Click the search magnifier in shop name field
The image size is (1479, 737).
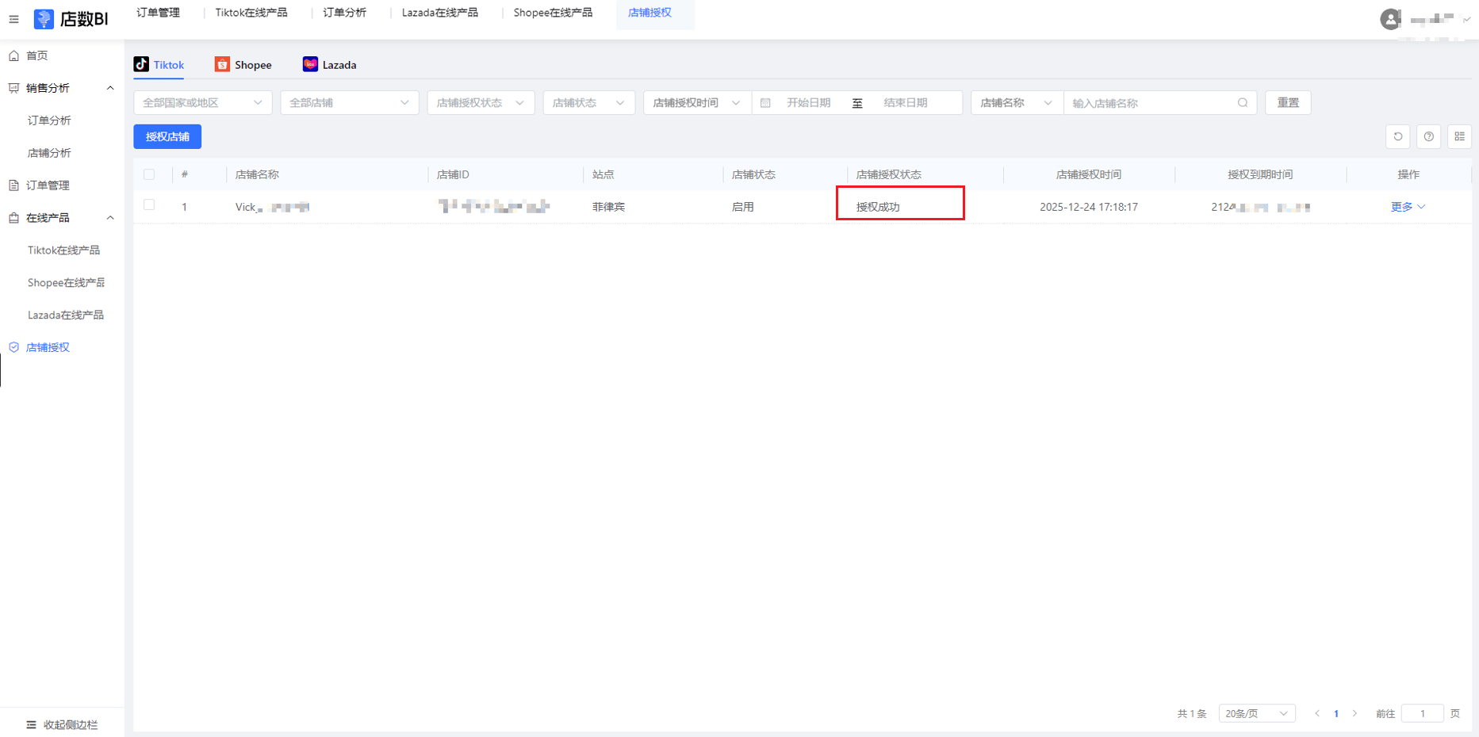click(x=1243, y=103)
